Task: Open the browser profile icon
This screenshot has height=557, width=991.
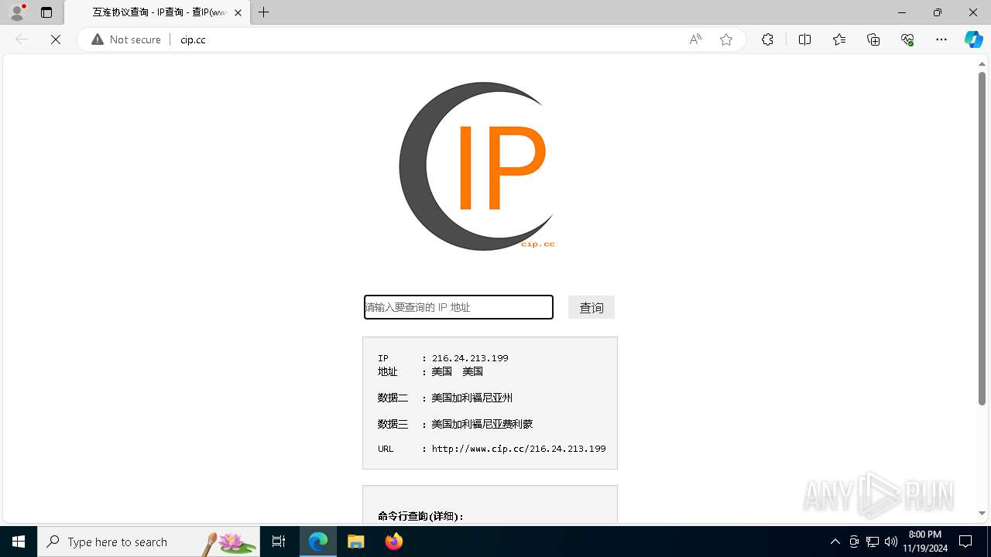Action: tap(17, 12)
